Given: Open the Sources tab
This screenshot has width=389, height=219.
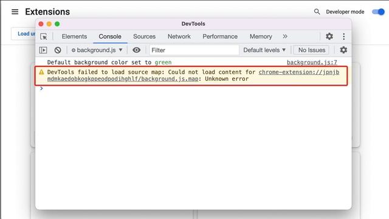Looking at the screenshot, I should coord(144,36).
